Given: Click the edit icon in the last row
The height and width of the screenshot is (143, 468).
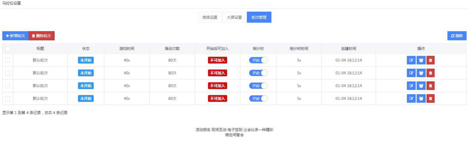Looking at the screenshot, I should [x=412, y=99].
